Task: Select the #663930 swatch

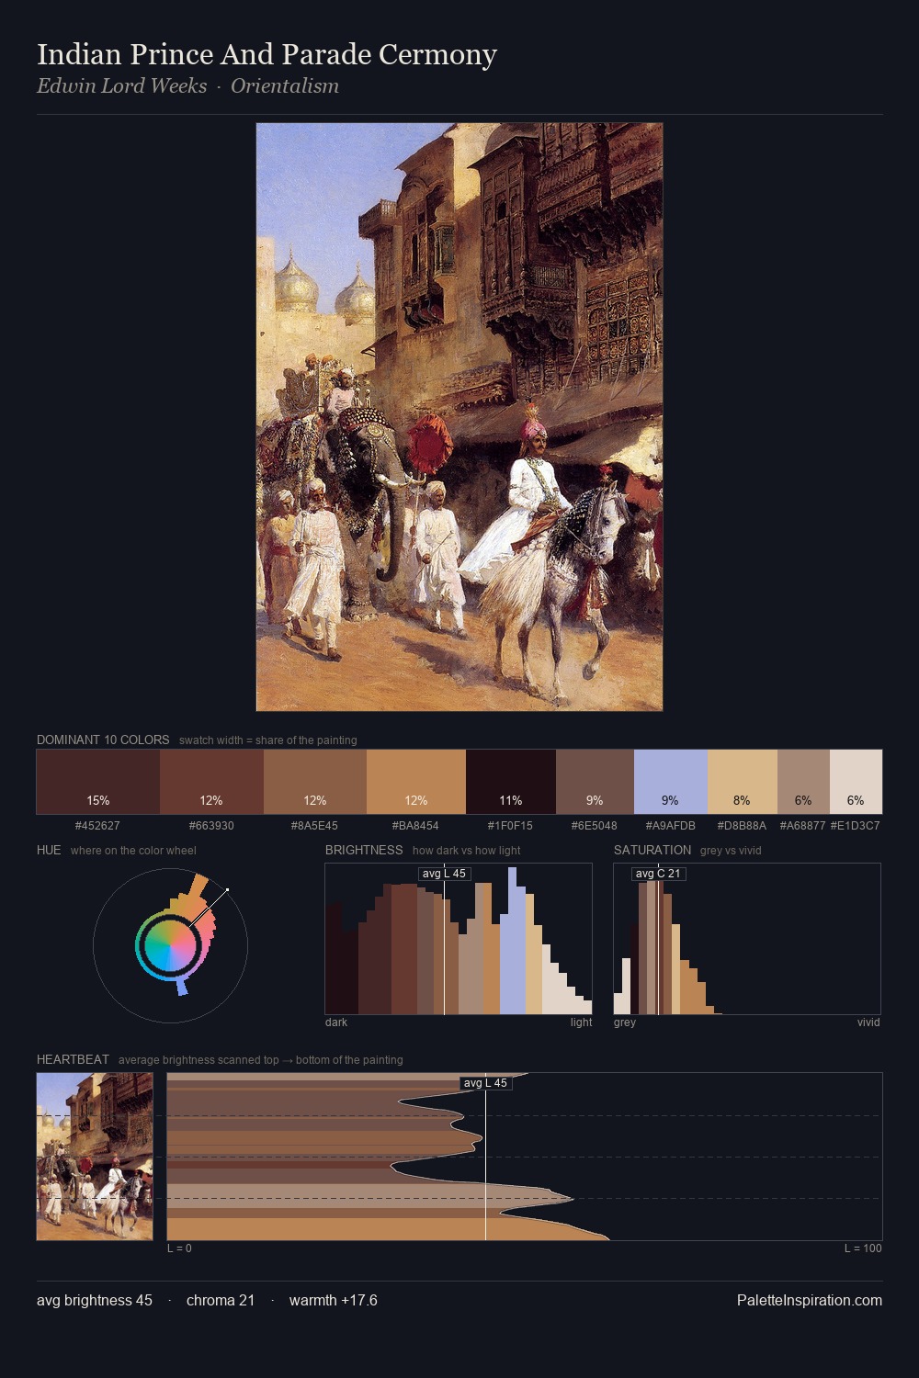Action: (211, 782)
